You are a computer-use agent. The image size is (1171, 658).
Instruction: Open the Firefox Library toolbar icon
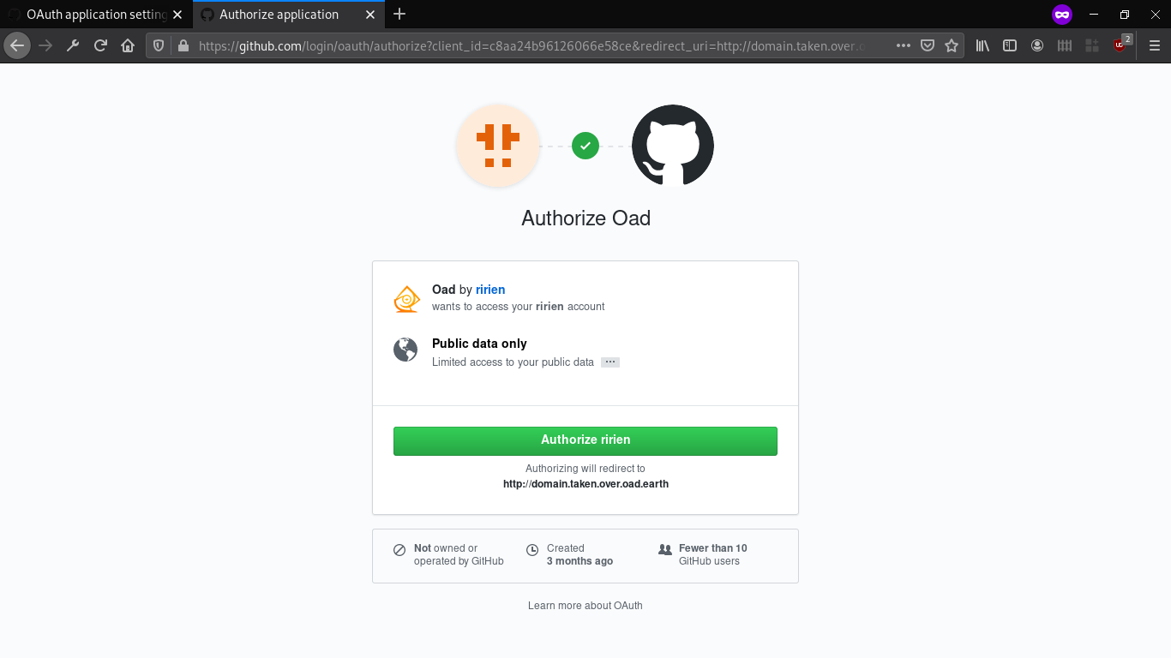point(982,45)
